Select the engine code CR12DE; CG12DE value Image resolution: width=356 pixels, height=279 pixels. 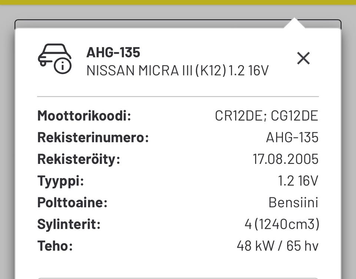[x=267, y=116]
